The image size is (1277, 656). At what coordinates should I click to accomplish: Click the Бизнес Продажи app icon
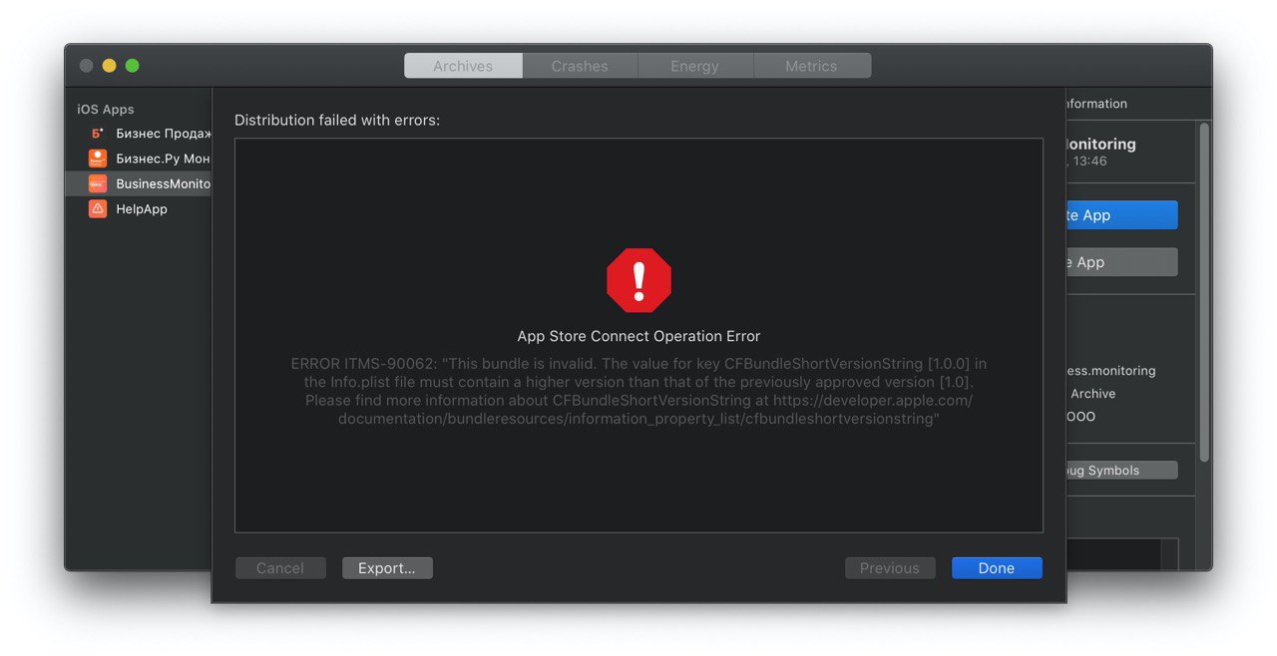[97, 133]
